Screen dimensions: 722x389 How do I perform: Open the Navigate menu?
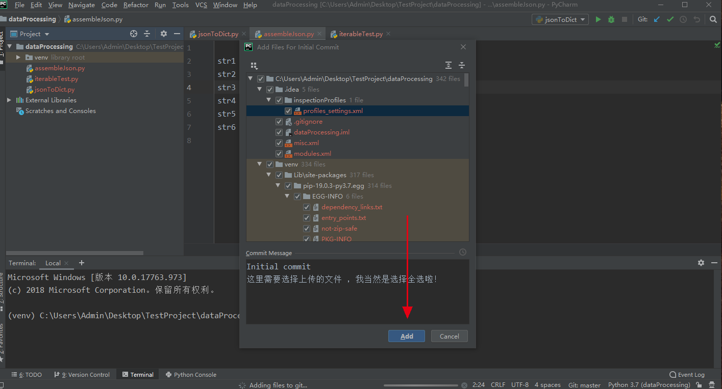(82, 5)
